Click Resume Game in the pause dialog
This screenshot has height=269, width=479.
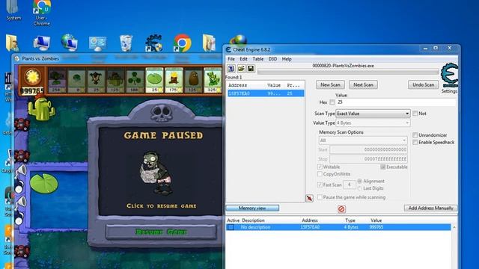coord(161,232)
